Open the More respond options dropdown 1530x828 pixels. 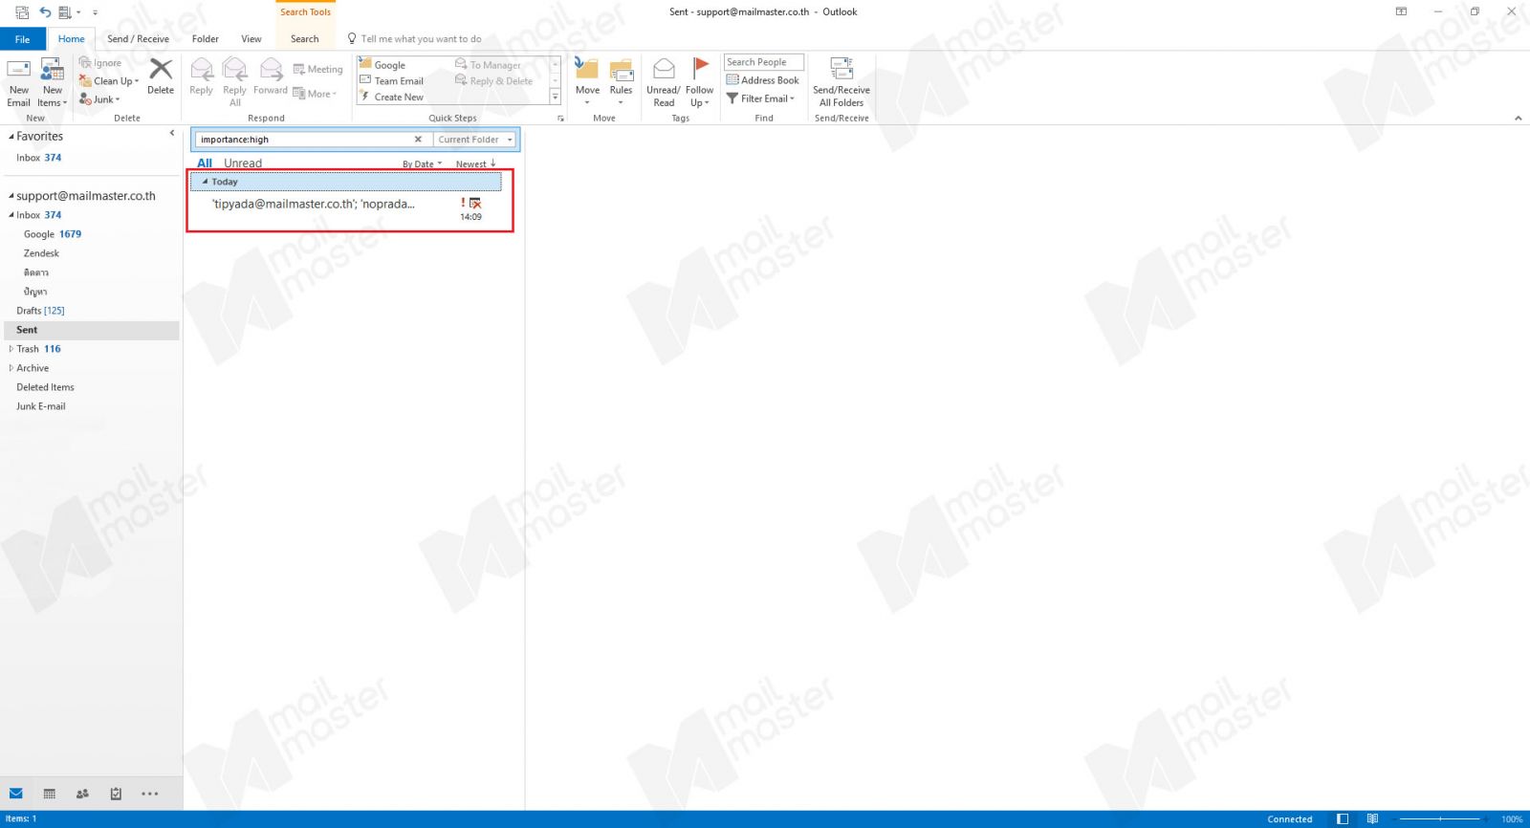[x=315, y=94]
